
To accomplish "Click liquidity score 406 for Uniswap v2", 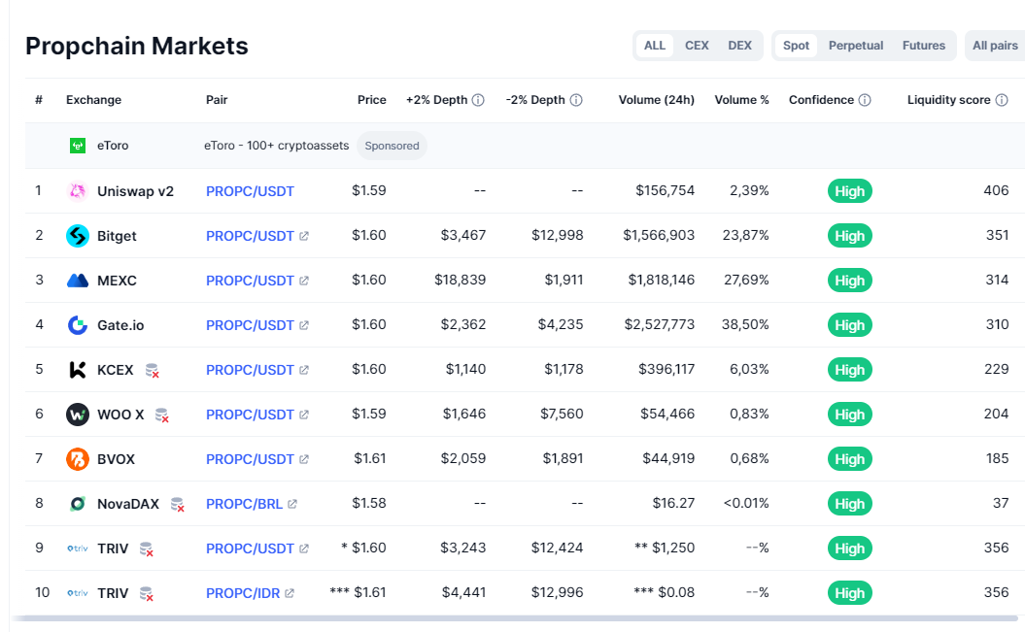I will (x=996, y=190).
